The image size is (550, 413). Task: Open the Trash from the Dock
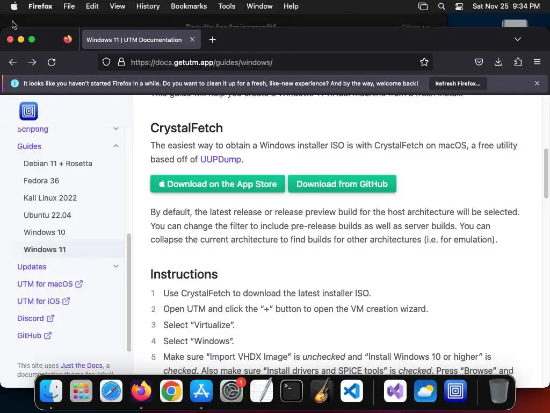[x=499, y=391]
